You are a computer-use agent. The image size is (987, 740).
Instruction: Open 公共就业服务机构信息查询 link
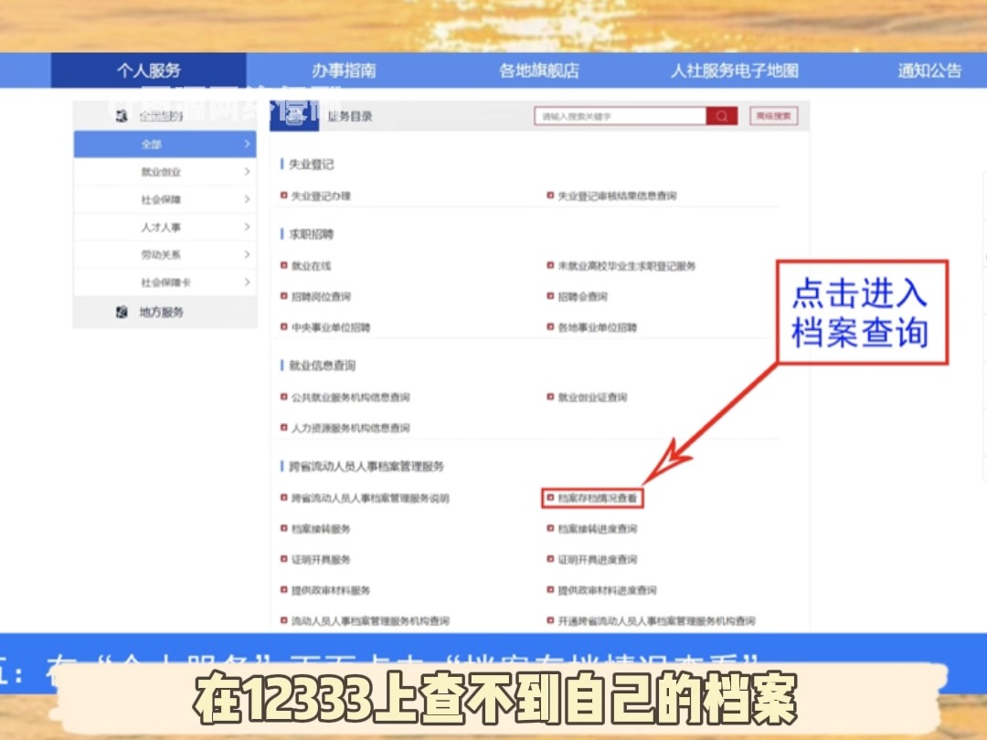[351, 397]
